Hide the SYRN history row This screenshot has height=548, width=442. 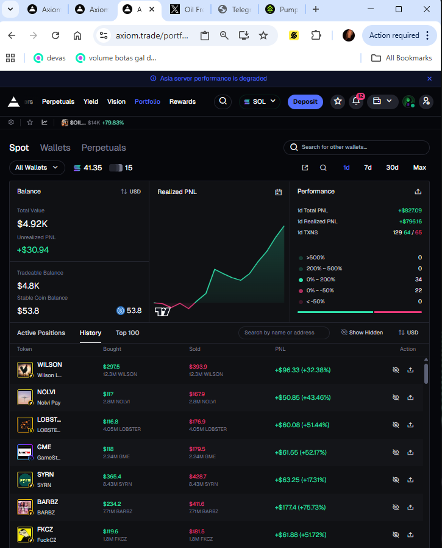pos(396,480)
